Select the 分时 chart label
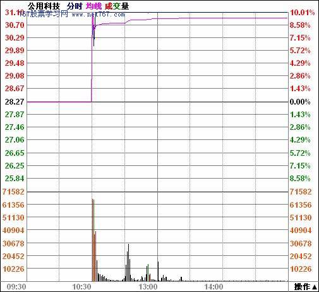 point(75,6)
